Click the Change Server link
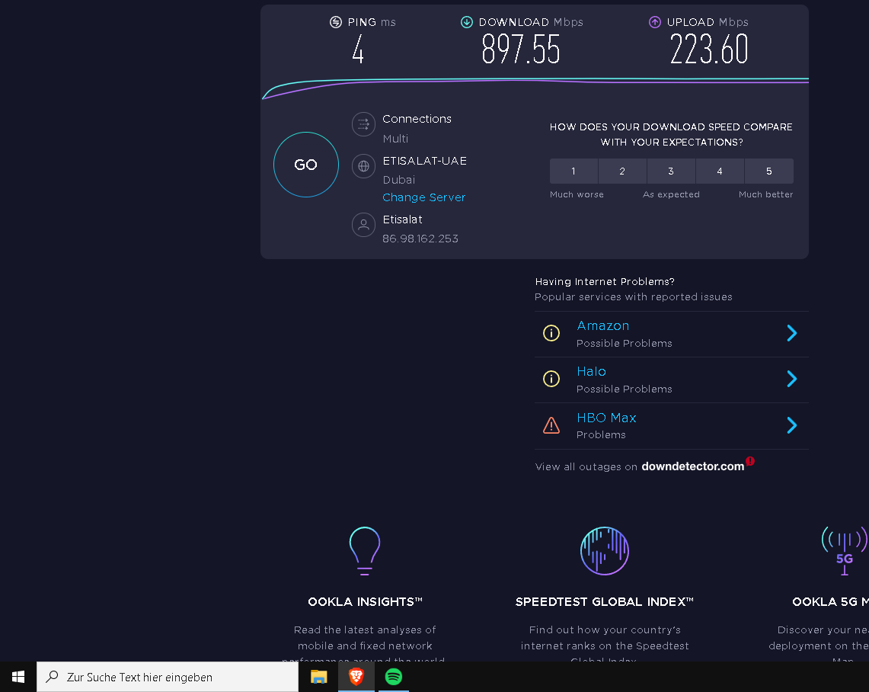This screenshot has width=869, height=692. tap(423, 197)
